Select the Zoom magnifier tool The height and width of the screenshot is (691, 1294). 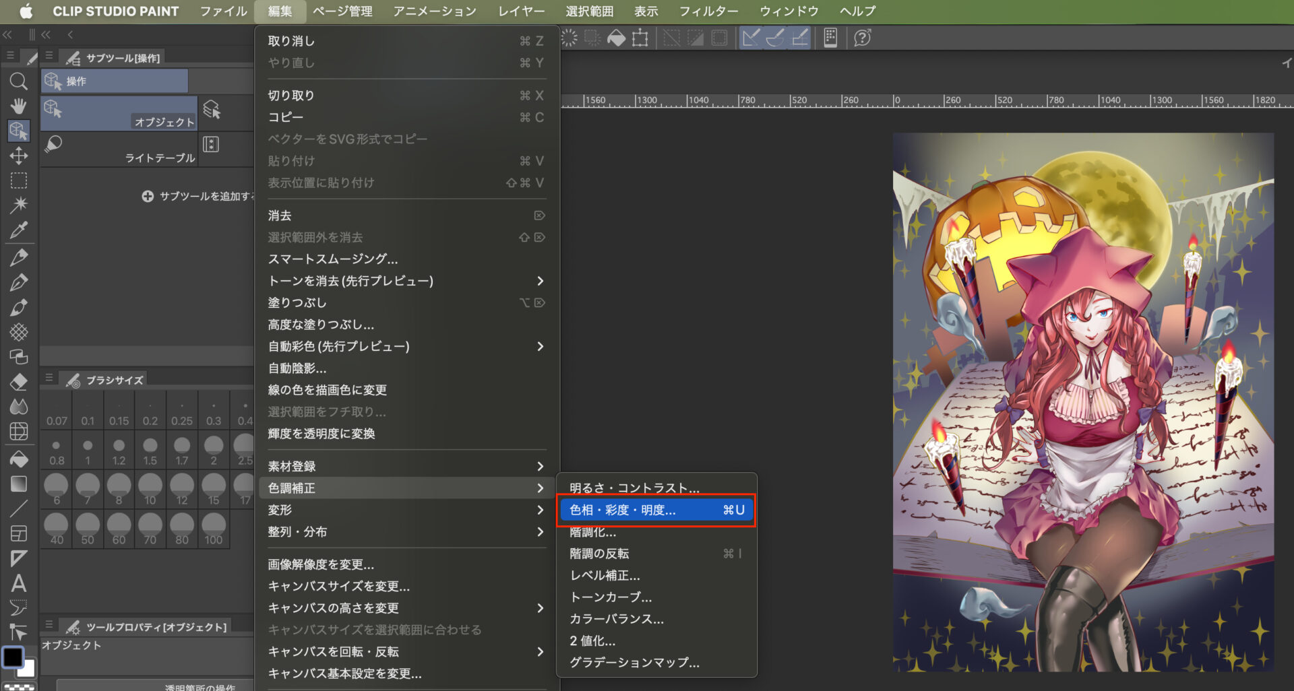click(x=18, y=81)
